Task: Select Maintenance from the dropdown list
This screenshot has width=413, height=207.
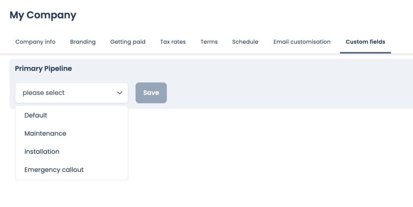Action: pos(45,133)
